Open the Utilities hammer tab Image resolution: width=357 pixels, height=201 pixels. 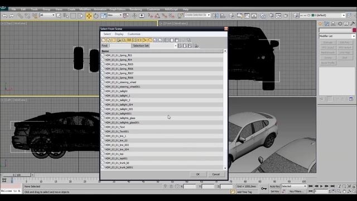[353, 23]
